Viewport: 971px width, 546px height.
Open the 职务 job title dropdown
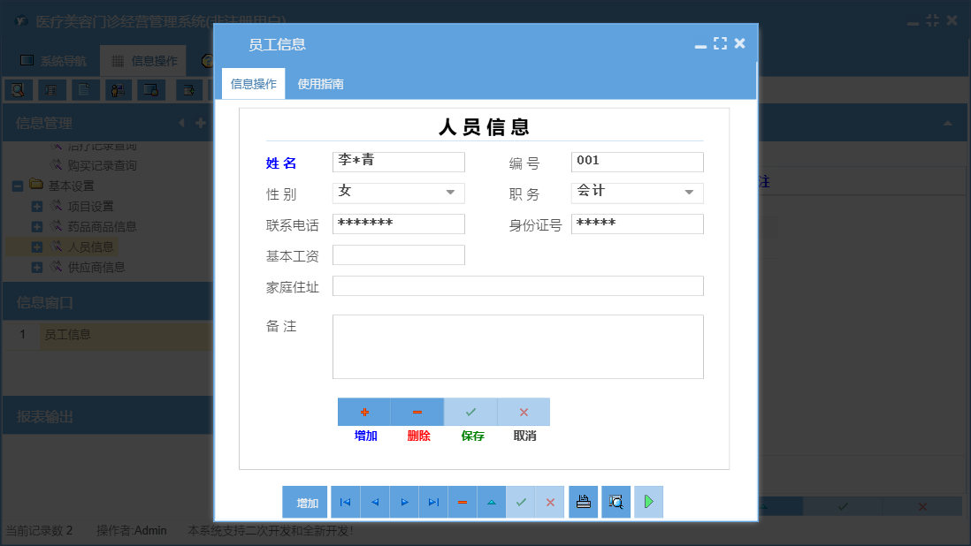coord(688,193)
